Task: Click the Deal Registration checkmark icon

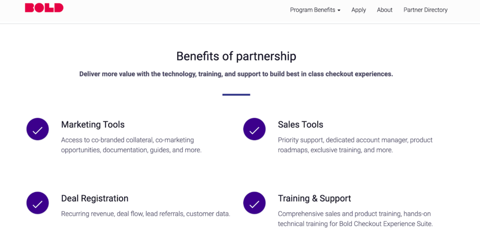Action: click(x=37, y=203)
